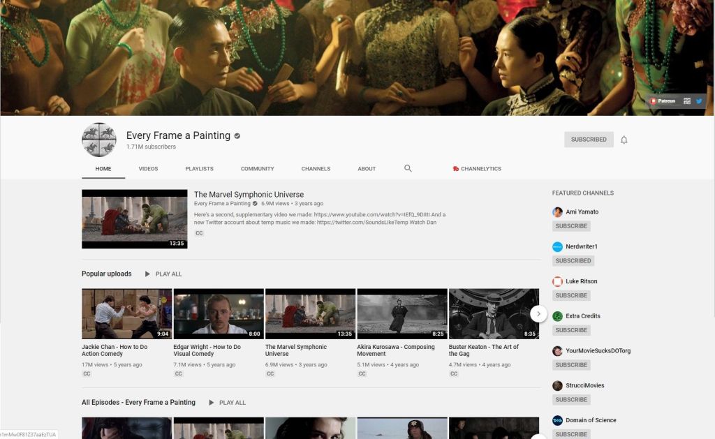Viewport: 715px width, 439px height.
Task: Switch to the Videos tab
Action: (148, 169)
